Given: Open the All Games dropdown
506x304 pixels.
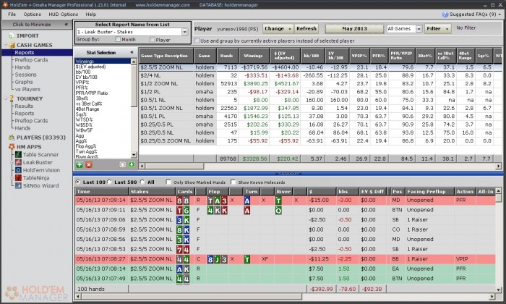Looking at the screenshot, I should tap(419, 29).
